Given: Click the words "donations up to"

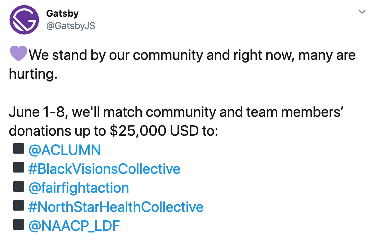Looking at the screenshot, I should [57, 131].
